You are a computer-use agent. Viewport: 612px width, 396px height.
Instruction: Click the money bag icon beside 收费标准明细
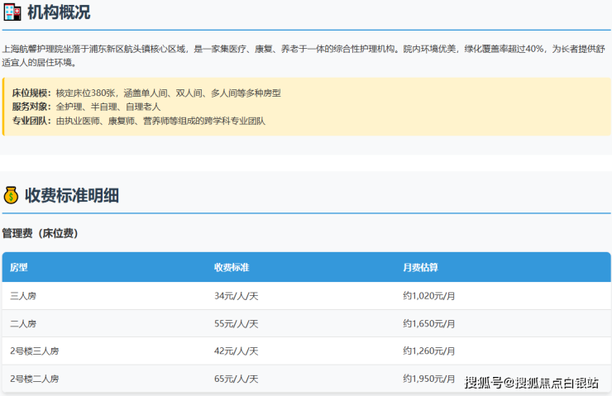pyautogui.click(x=11, y=195)
